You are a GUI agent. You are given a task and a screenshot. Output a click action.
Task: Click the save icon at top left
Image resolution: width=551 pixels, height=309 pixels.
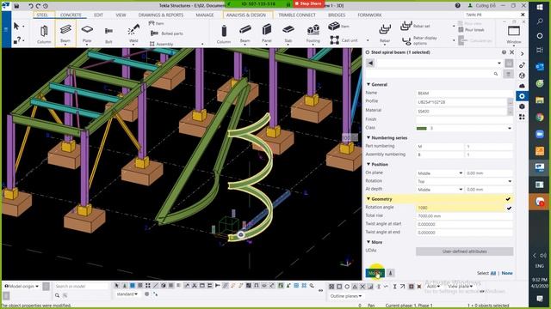click(16, 6)
